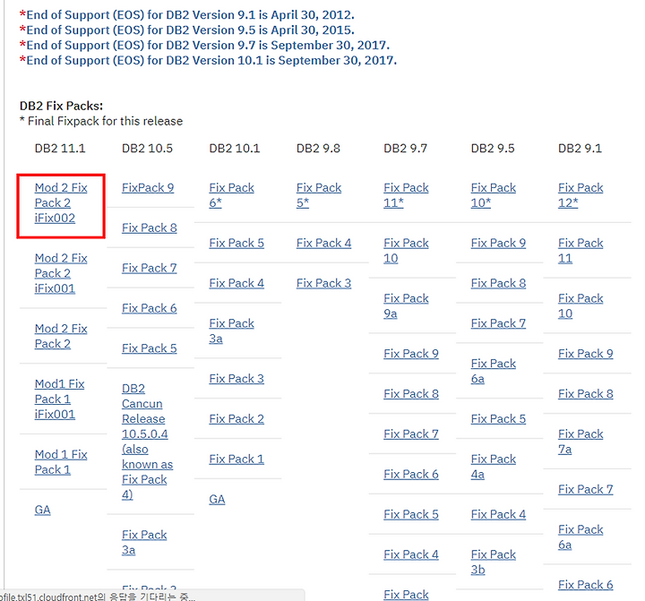Image resolution: width=645 pixels, height=601 pixels.
Task: Open DB2 10.1 Fix Pack 5 link
Action: point(236,243)
